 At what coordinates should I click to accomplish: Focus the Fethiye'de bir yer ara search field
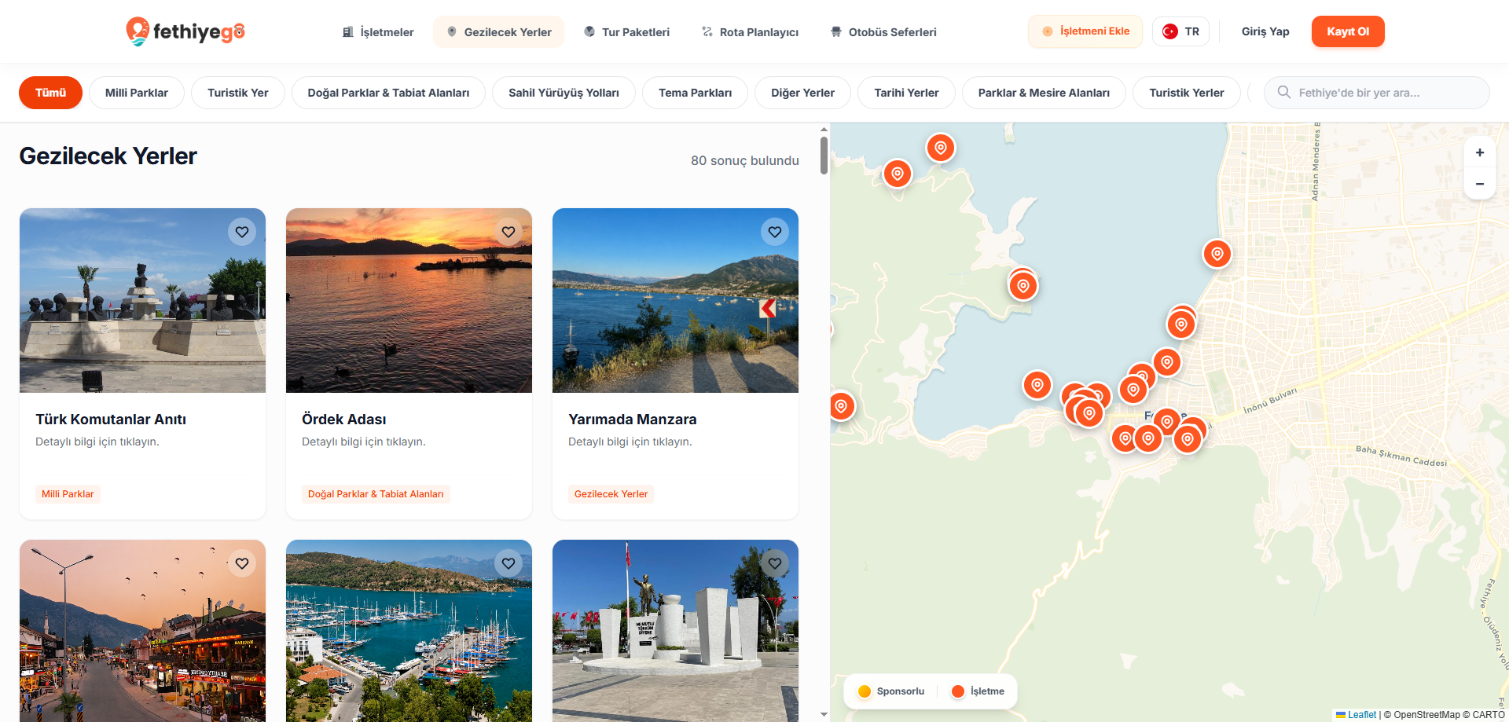(x=1376, y=93)
